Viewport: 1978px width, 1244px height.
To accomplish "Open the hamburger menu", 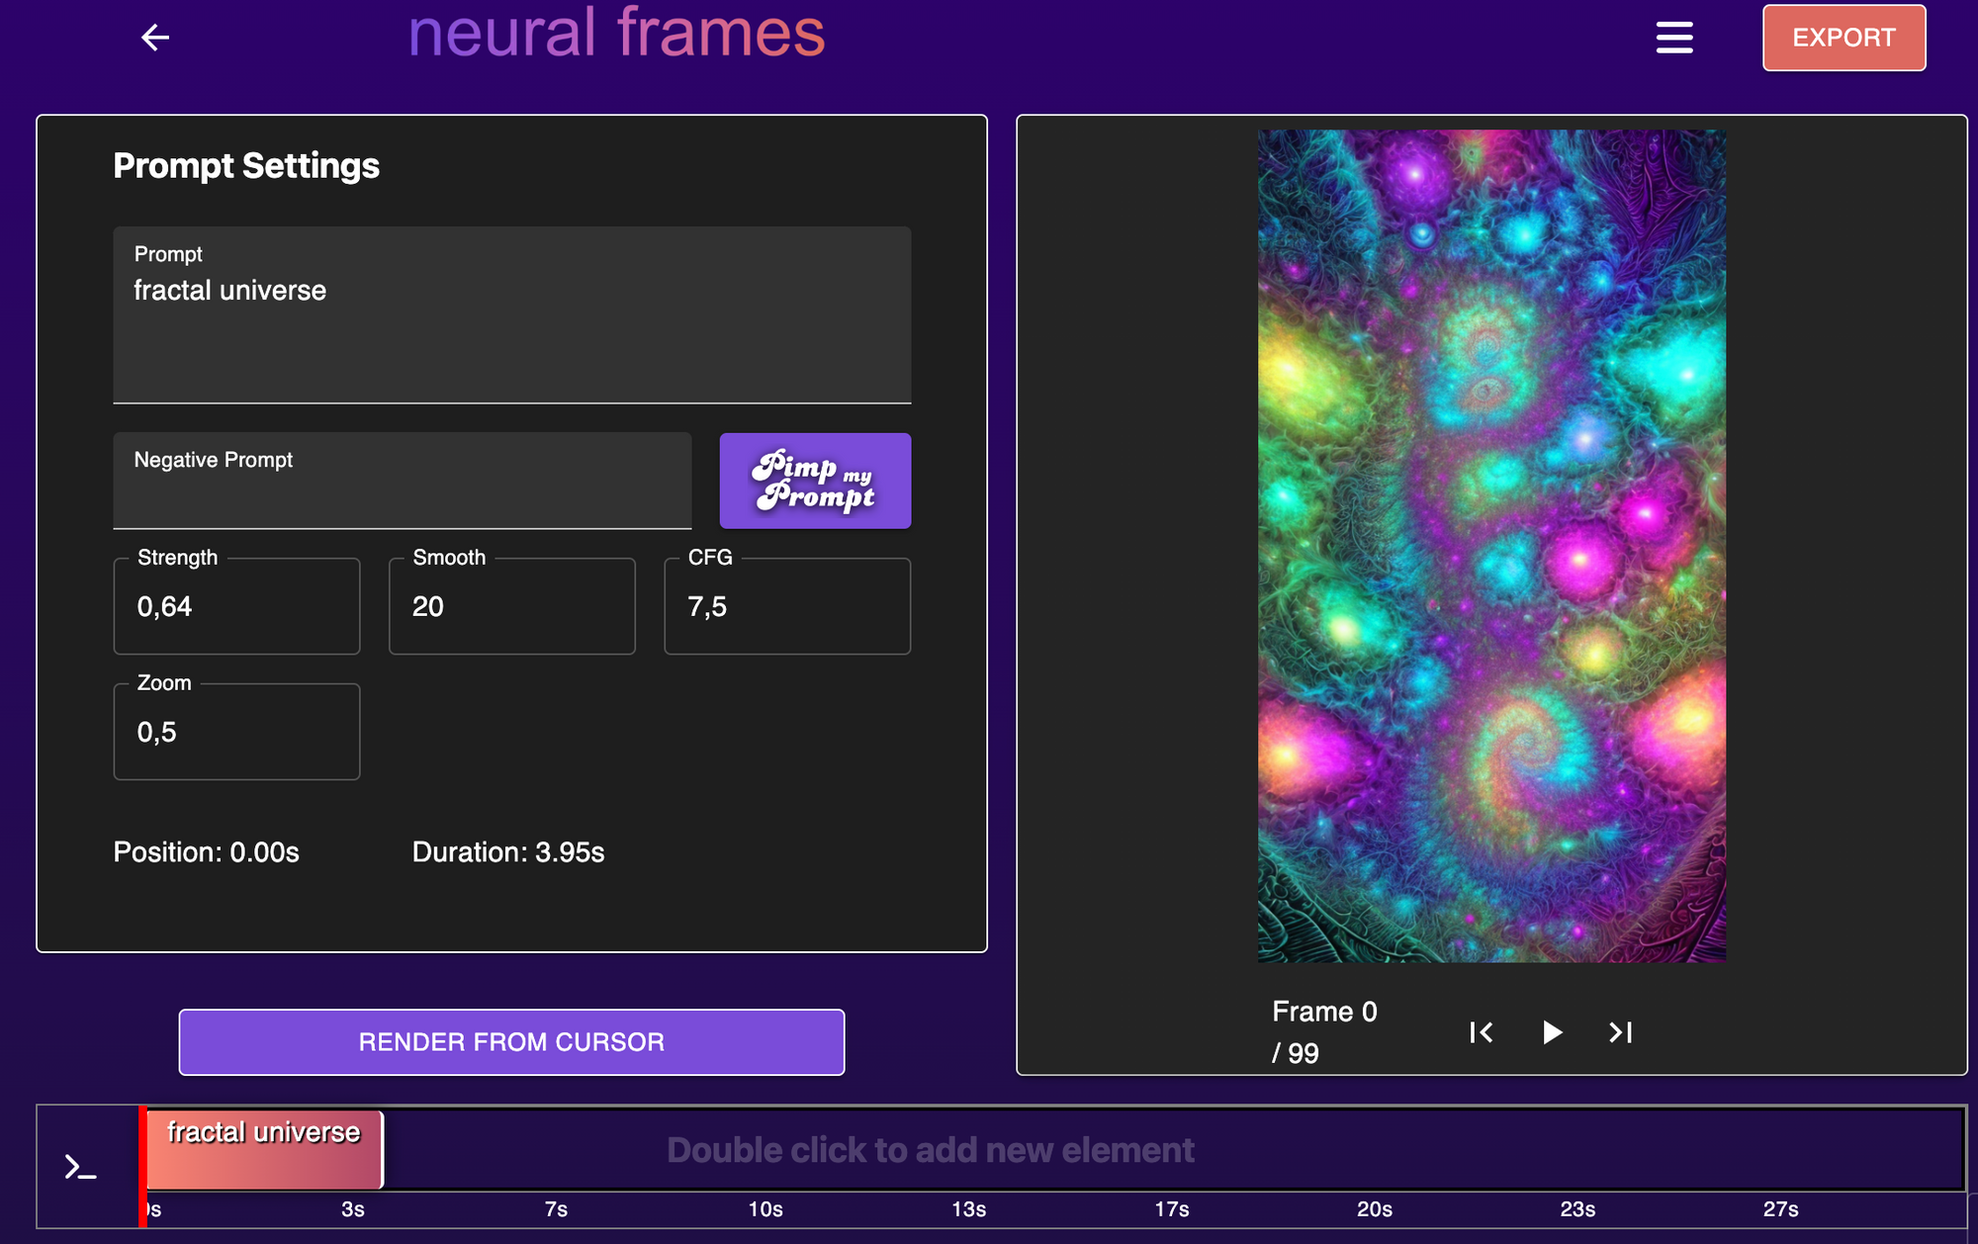I will [x=1674, y=38].
